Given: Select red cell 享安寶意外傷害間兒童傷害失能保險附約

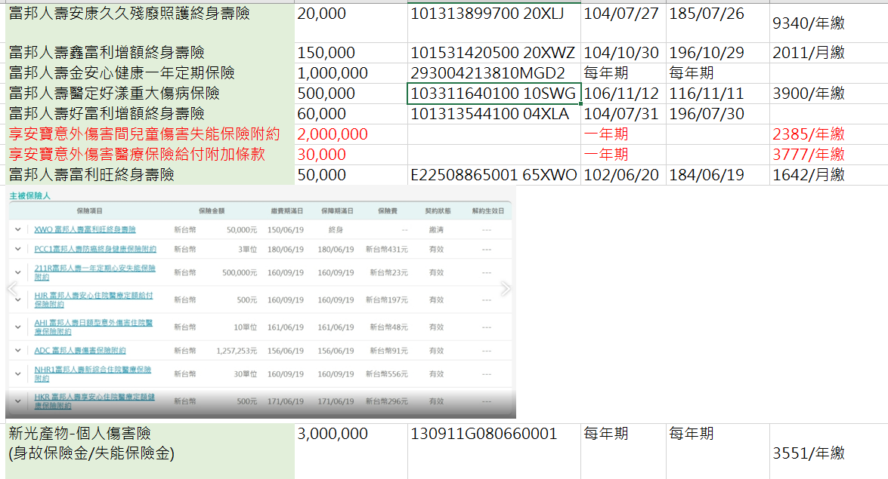Looking at the screenshot, I should point(150,134).
